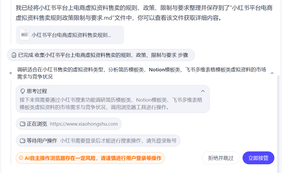Click the bullet dot beside the 调研 step

(11, 73)
